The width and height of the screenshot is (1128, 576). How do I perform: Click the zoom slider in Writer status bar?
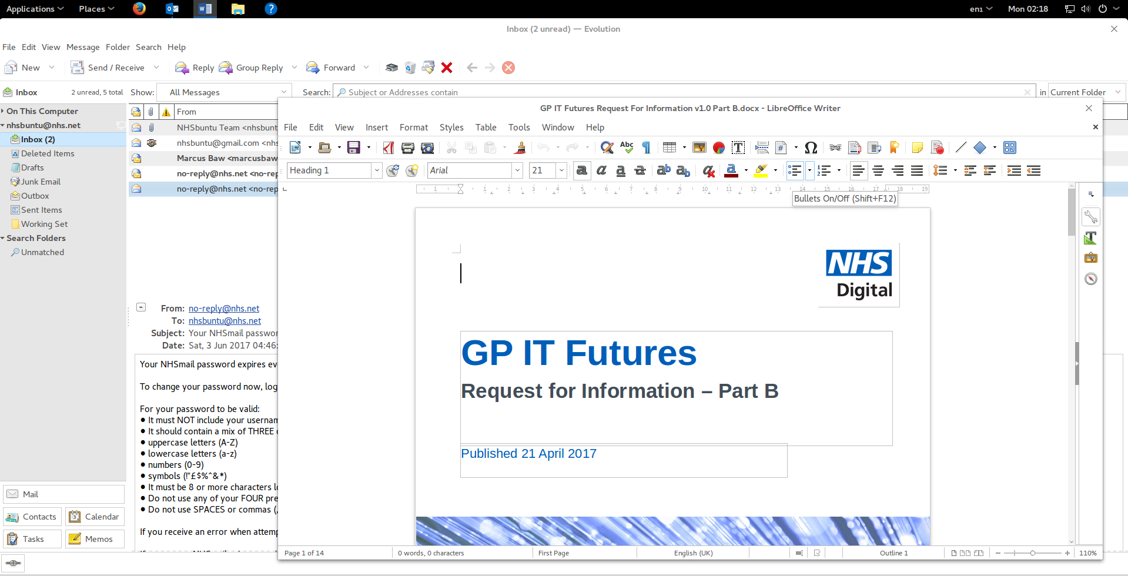tap(1033, 553)
